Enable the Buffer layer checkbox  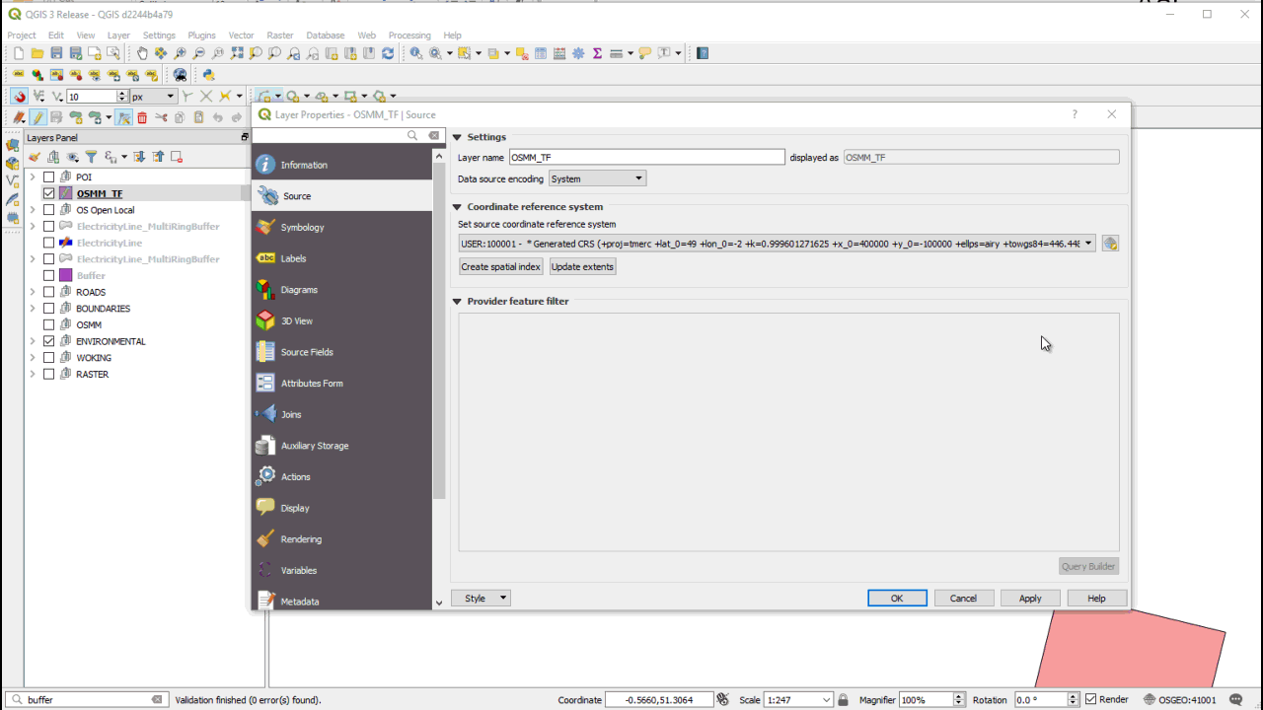coord(48,275)
